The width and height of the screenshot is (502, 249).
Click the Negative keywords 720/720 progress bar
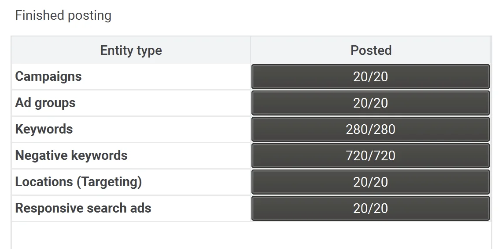click(x=370, y=155)
